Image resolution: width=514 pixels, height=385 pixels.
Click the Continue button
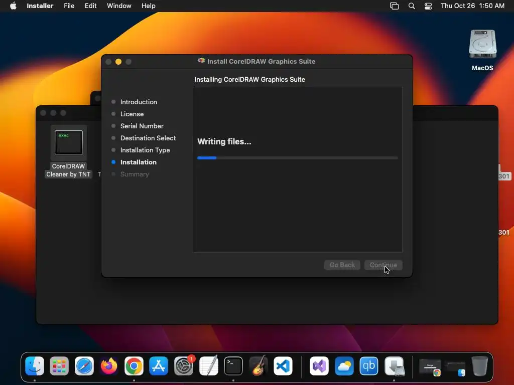383,265
